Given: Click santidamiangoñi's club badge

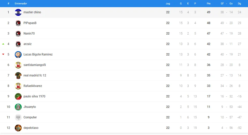Looking at the screenshot, I should point(18,65).
